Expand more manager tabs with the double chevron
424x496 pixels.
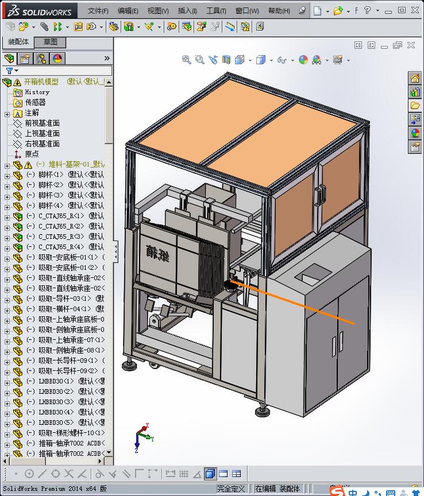click(x=107, y=58)
